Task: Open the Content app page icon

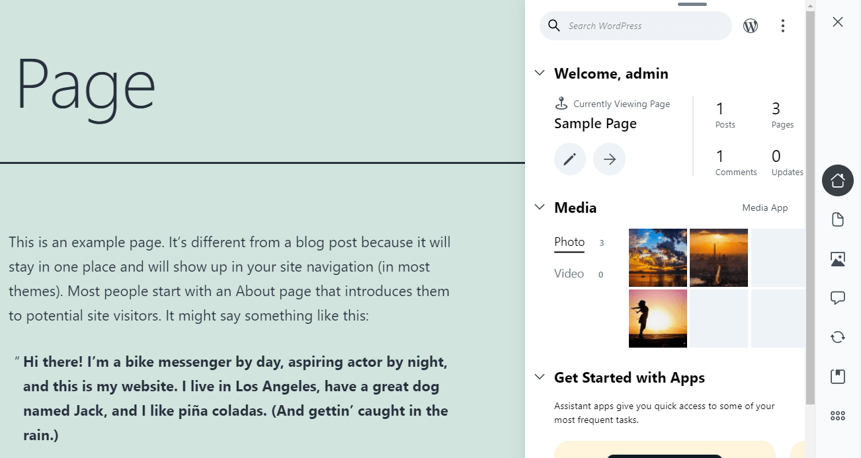Action: [837, 219]
